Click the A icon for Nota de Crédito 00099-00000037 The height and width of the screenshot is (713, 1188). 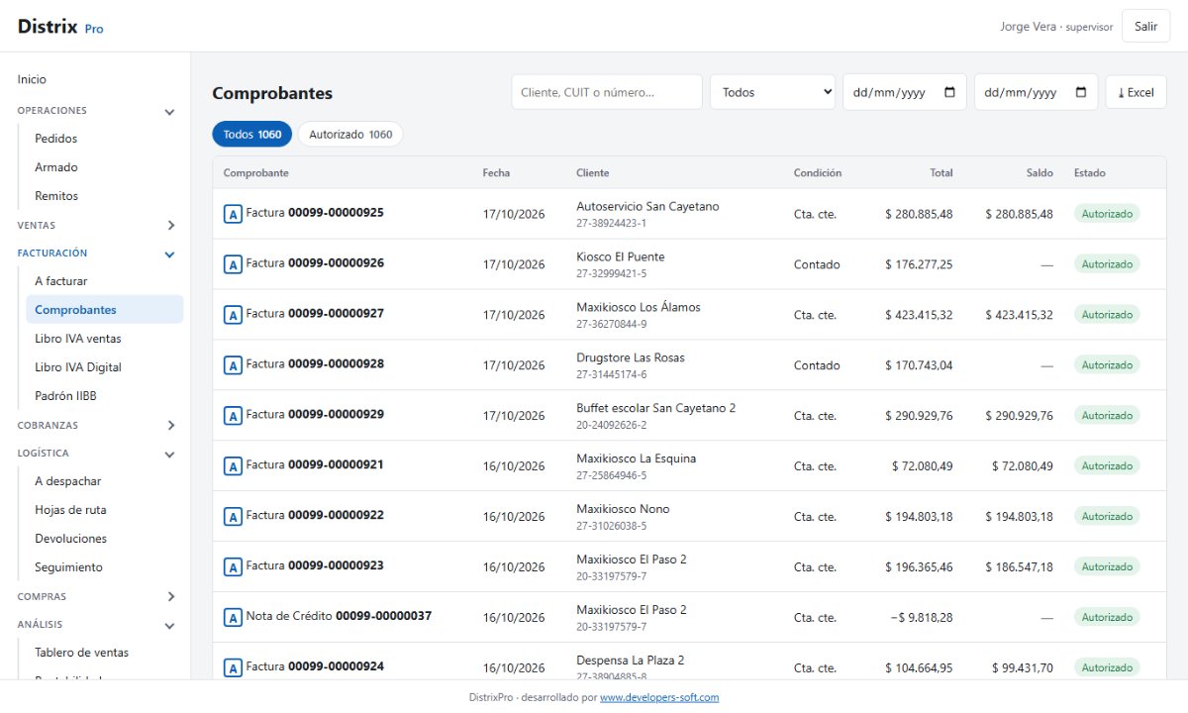tap(233, 618)
